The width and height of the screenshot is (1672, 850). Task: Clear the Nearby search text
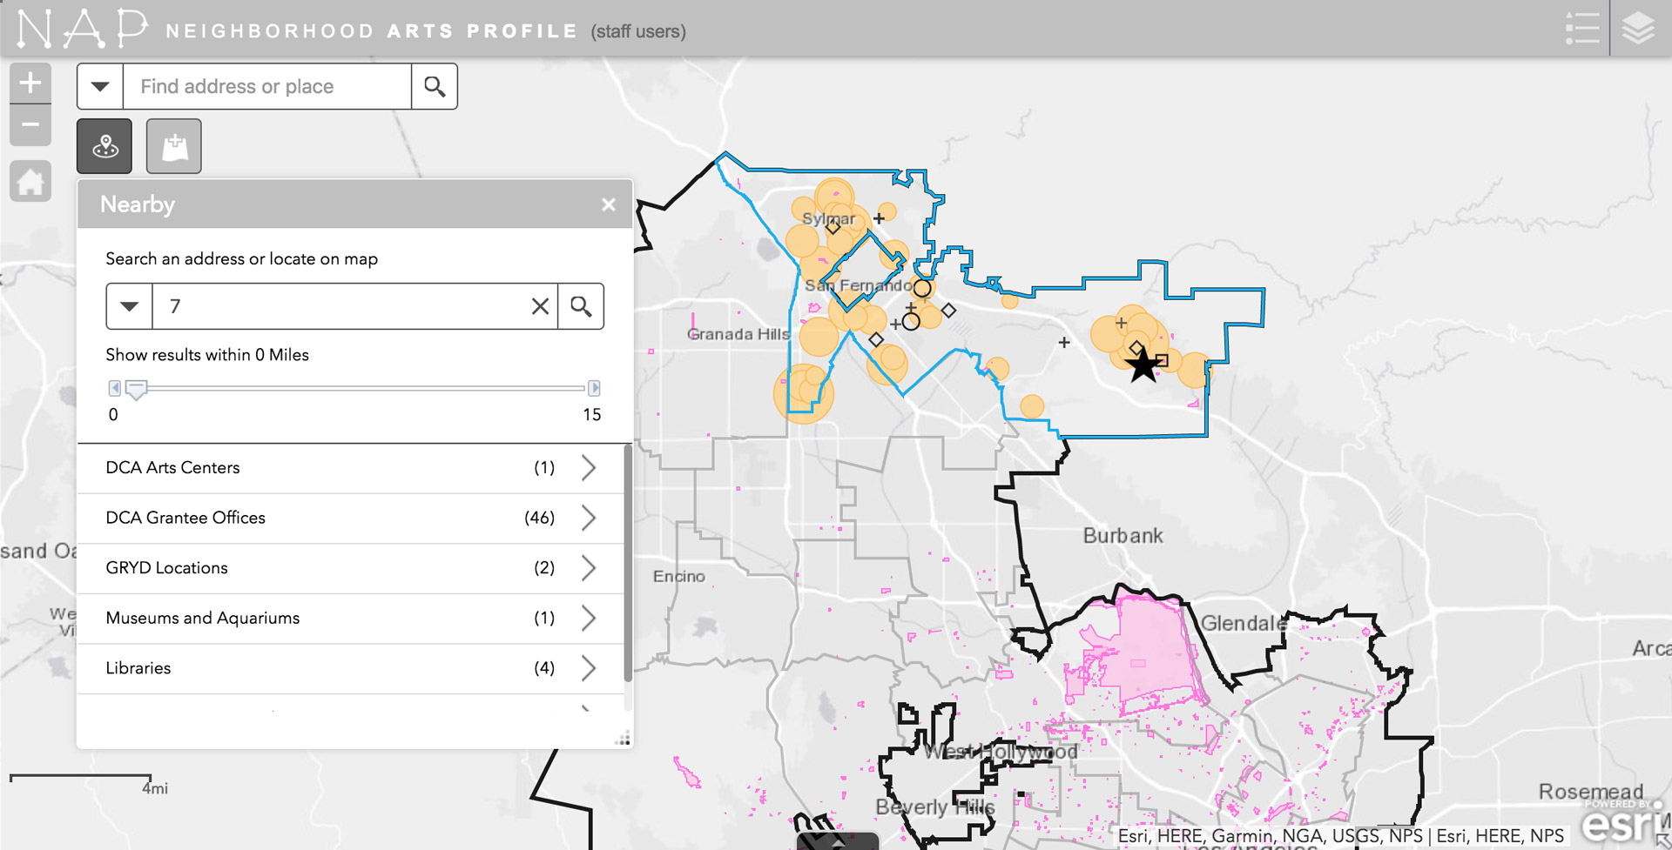pyautogui.click(x=540, y=306)
